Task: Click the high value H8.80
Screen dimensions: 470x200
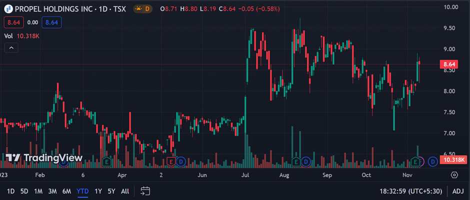Action: click(x=188, y=9)
